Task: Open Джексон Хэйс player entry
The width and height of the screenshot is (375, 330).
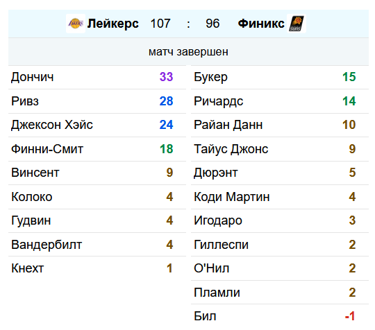Action: tap(97, 125)
